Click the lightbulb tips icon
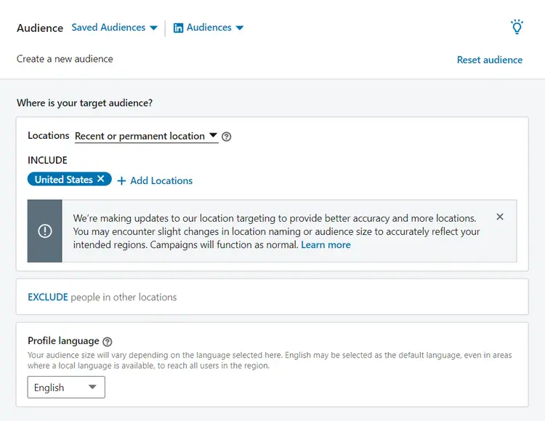545x421 pixels. point(517,28)
